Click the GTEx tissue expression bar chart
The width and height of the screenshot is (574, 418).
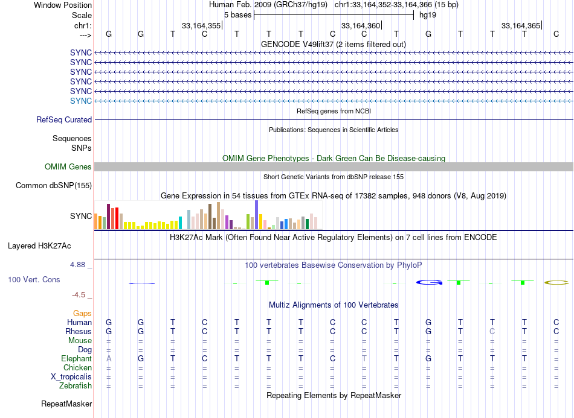208,215
